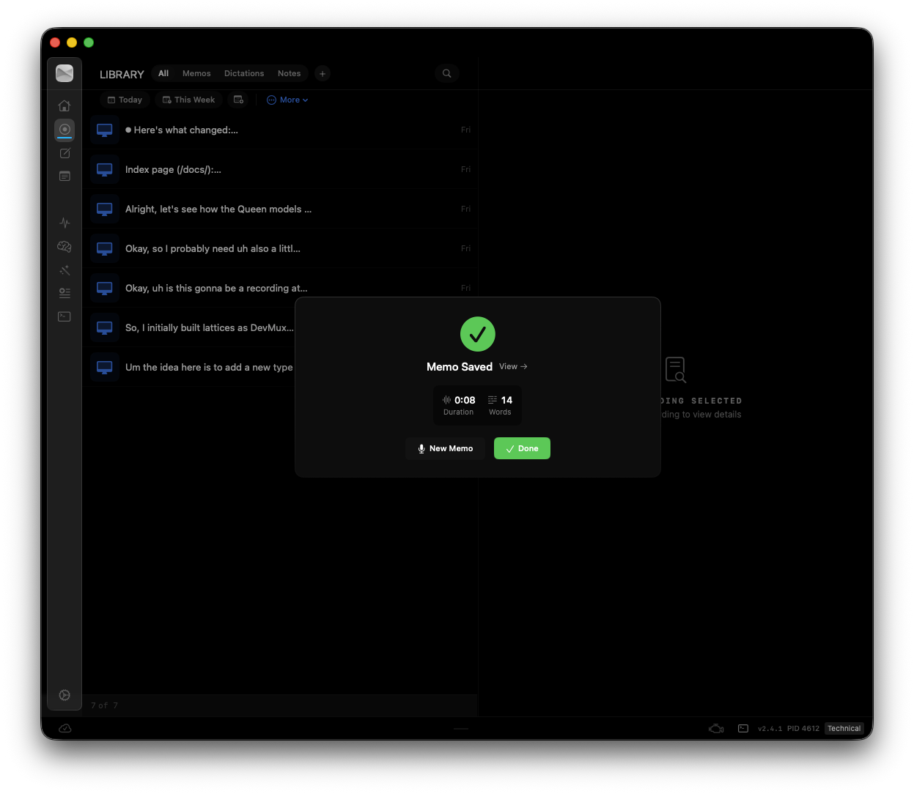Open "Um the idea here is to add" entry
Screen dimensions: 914x794
click(x=189, y=367)
